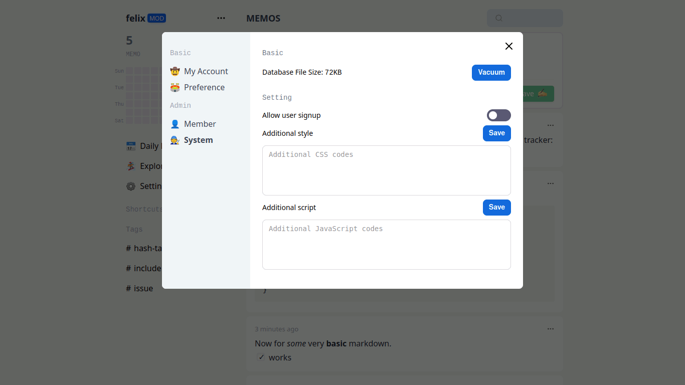This screenshot has height=385, width=685.
Task: Toggle Allow user signup switch
Action: click(498, 115)
